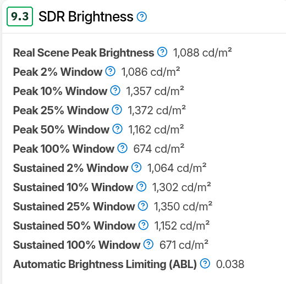Click the help icon next to Peak 100% Window
Screen dimensions: 286x284
123,148
